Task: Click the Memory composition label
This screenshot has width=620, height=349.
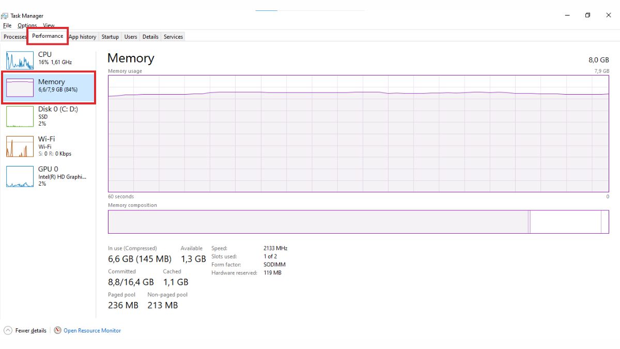Action: coord(132,205)
